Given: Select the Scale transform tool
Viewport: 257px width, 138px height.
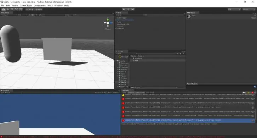Looking at the screenshot, I should [x=16, y=9].
